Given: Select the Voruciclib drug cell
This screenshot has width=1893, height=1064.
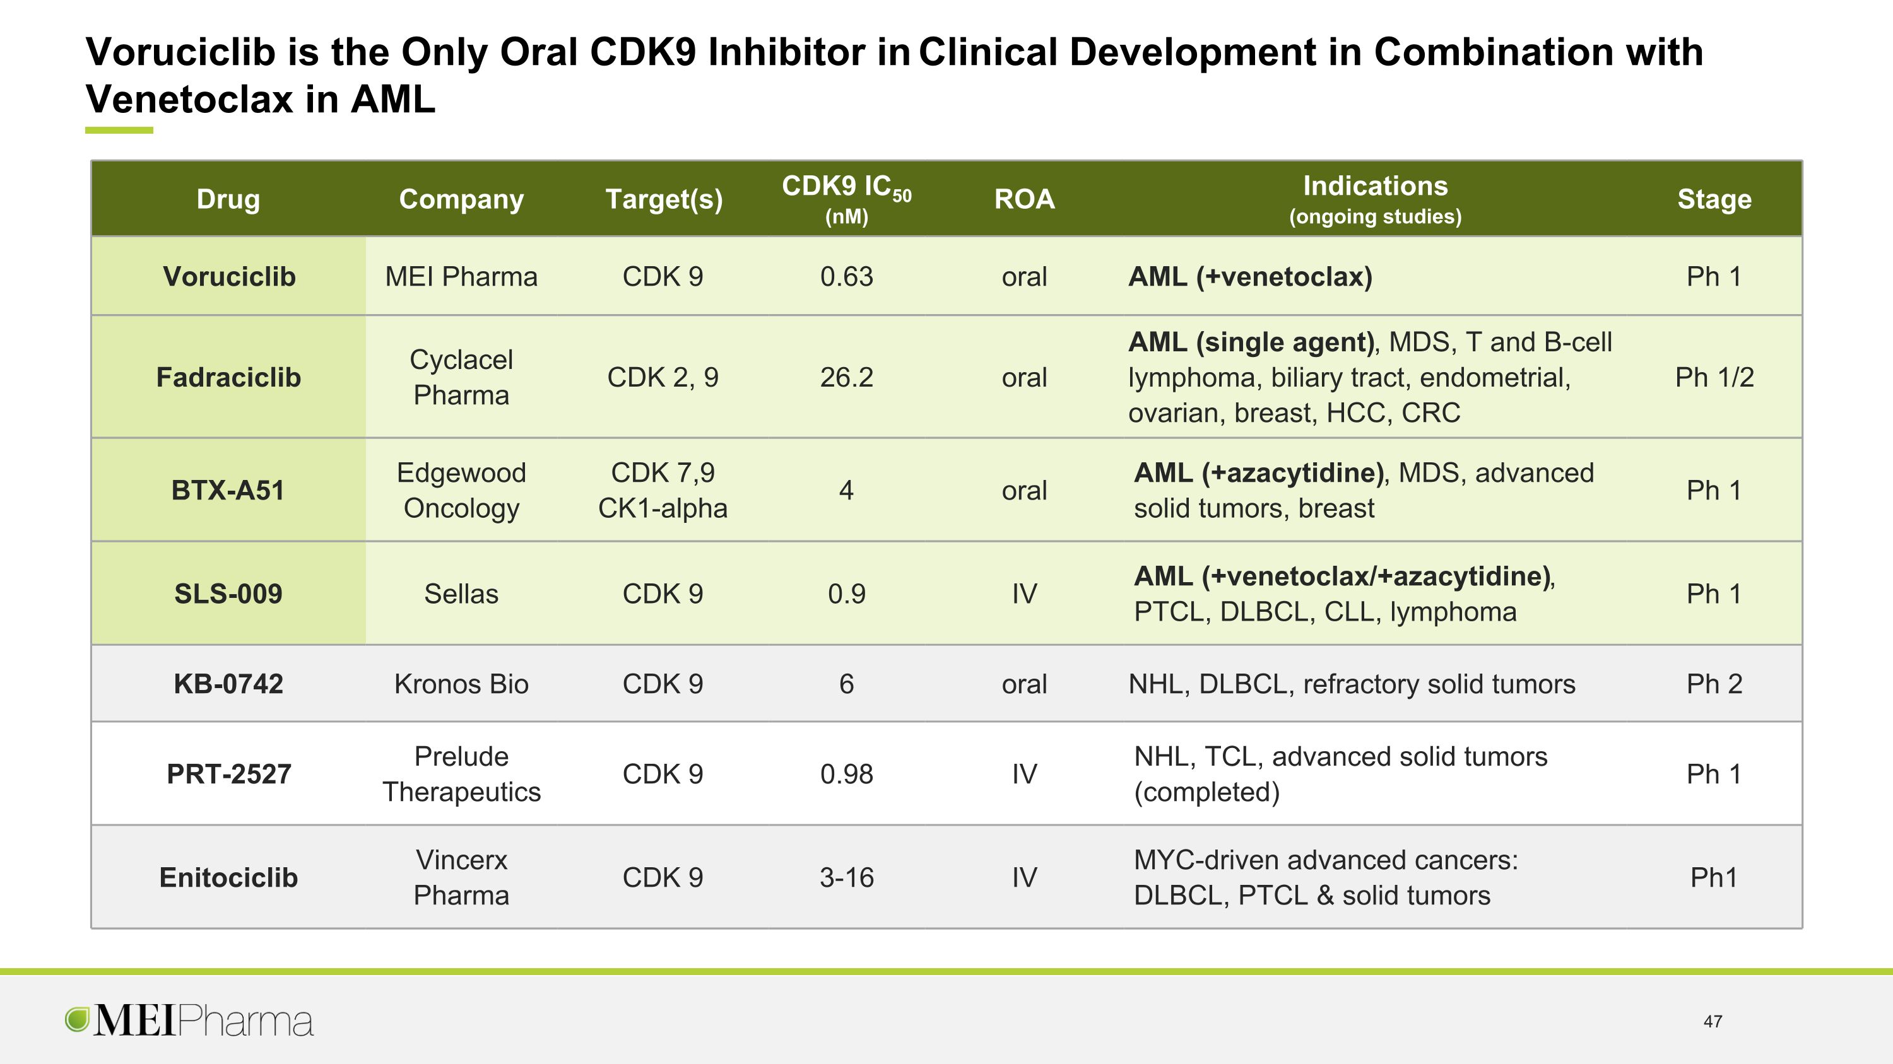Looking at the screenshot, I should (228, 276).
